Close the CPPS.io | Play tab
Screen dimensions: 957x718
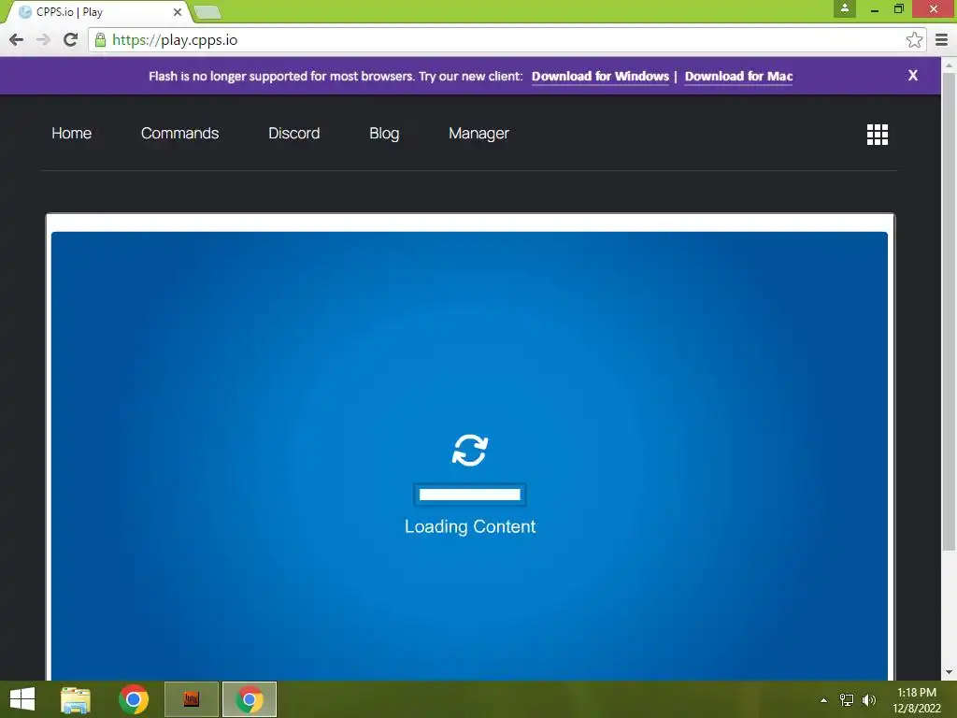click(177, 12)
